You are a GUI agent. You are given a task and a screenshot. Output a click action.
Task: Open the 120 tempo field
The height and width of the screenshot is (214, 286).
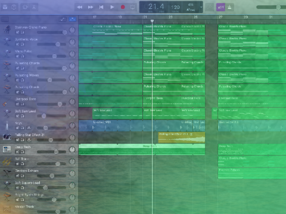pyautogui.click(x=175, y=7)
